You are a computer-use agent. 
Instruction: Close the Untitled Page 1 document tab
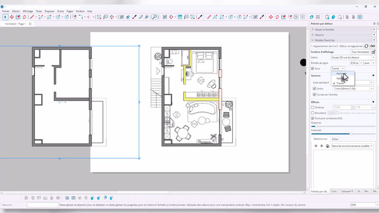[30, 24]
